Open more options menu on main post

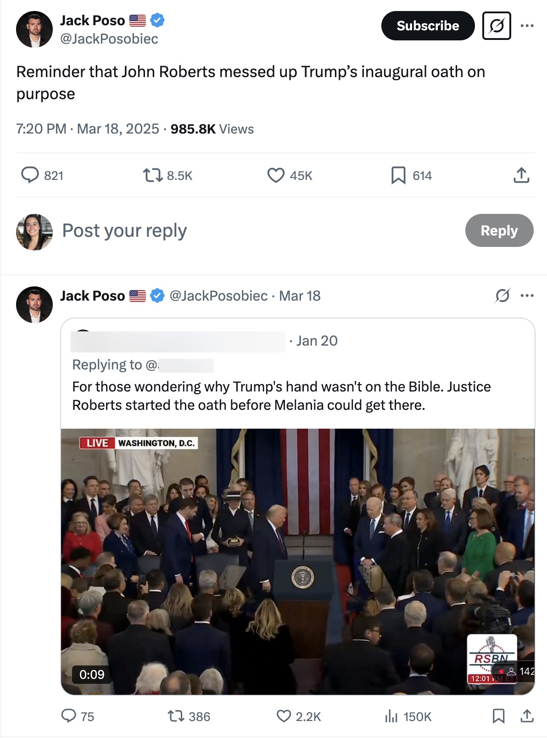527,26
